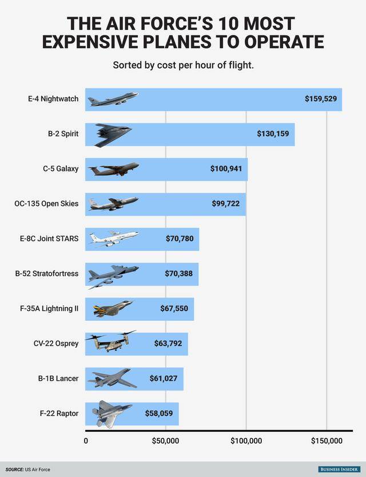This screenshot has height=477, width=366.
Task: Click the $50,000 axis label
Action: click(x=166, y=441)
